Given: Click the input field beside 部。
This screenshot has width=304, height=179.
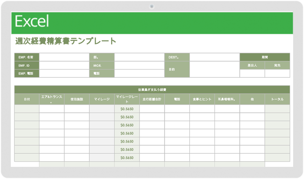Looking at the screenshot, I should tap(139, 57).
